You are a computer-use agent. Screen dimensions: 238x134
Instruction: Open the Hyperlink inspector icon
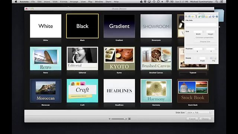coord(213,16)
